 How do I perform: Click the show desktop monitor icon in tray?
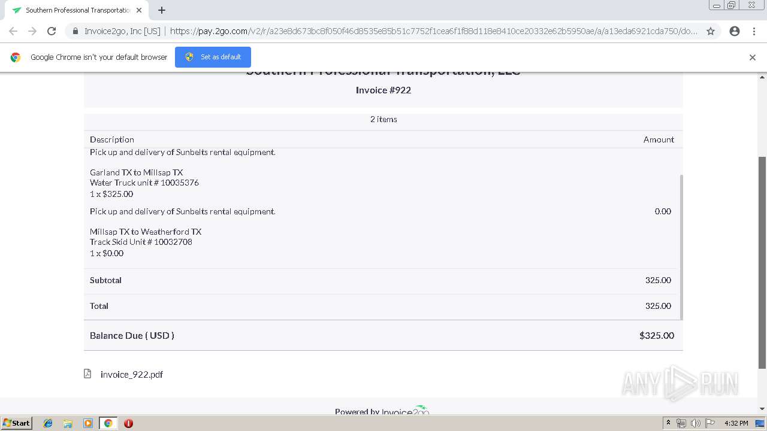point(760,423)
